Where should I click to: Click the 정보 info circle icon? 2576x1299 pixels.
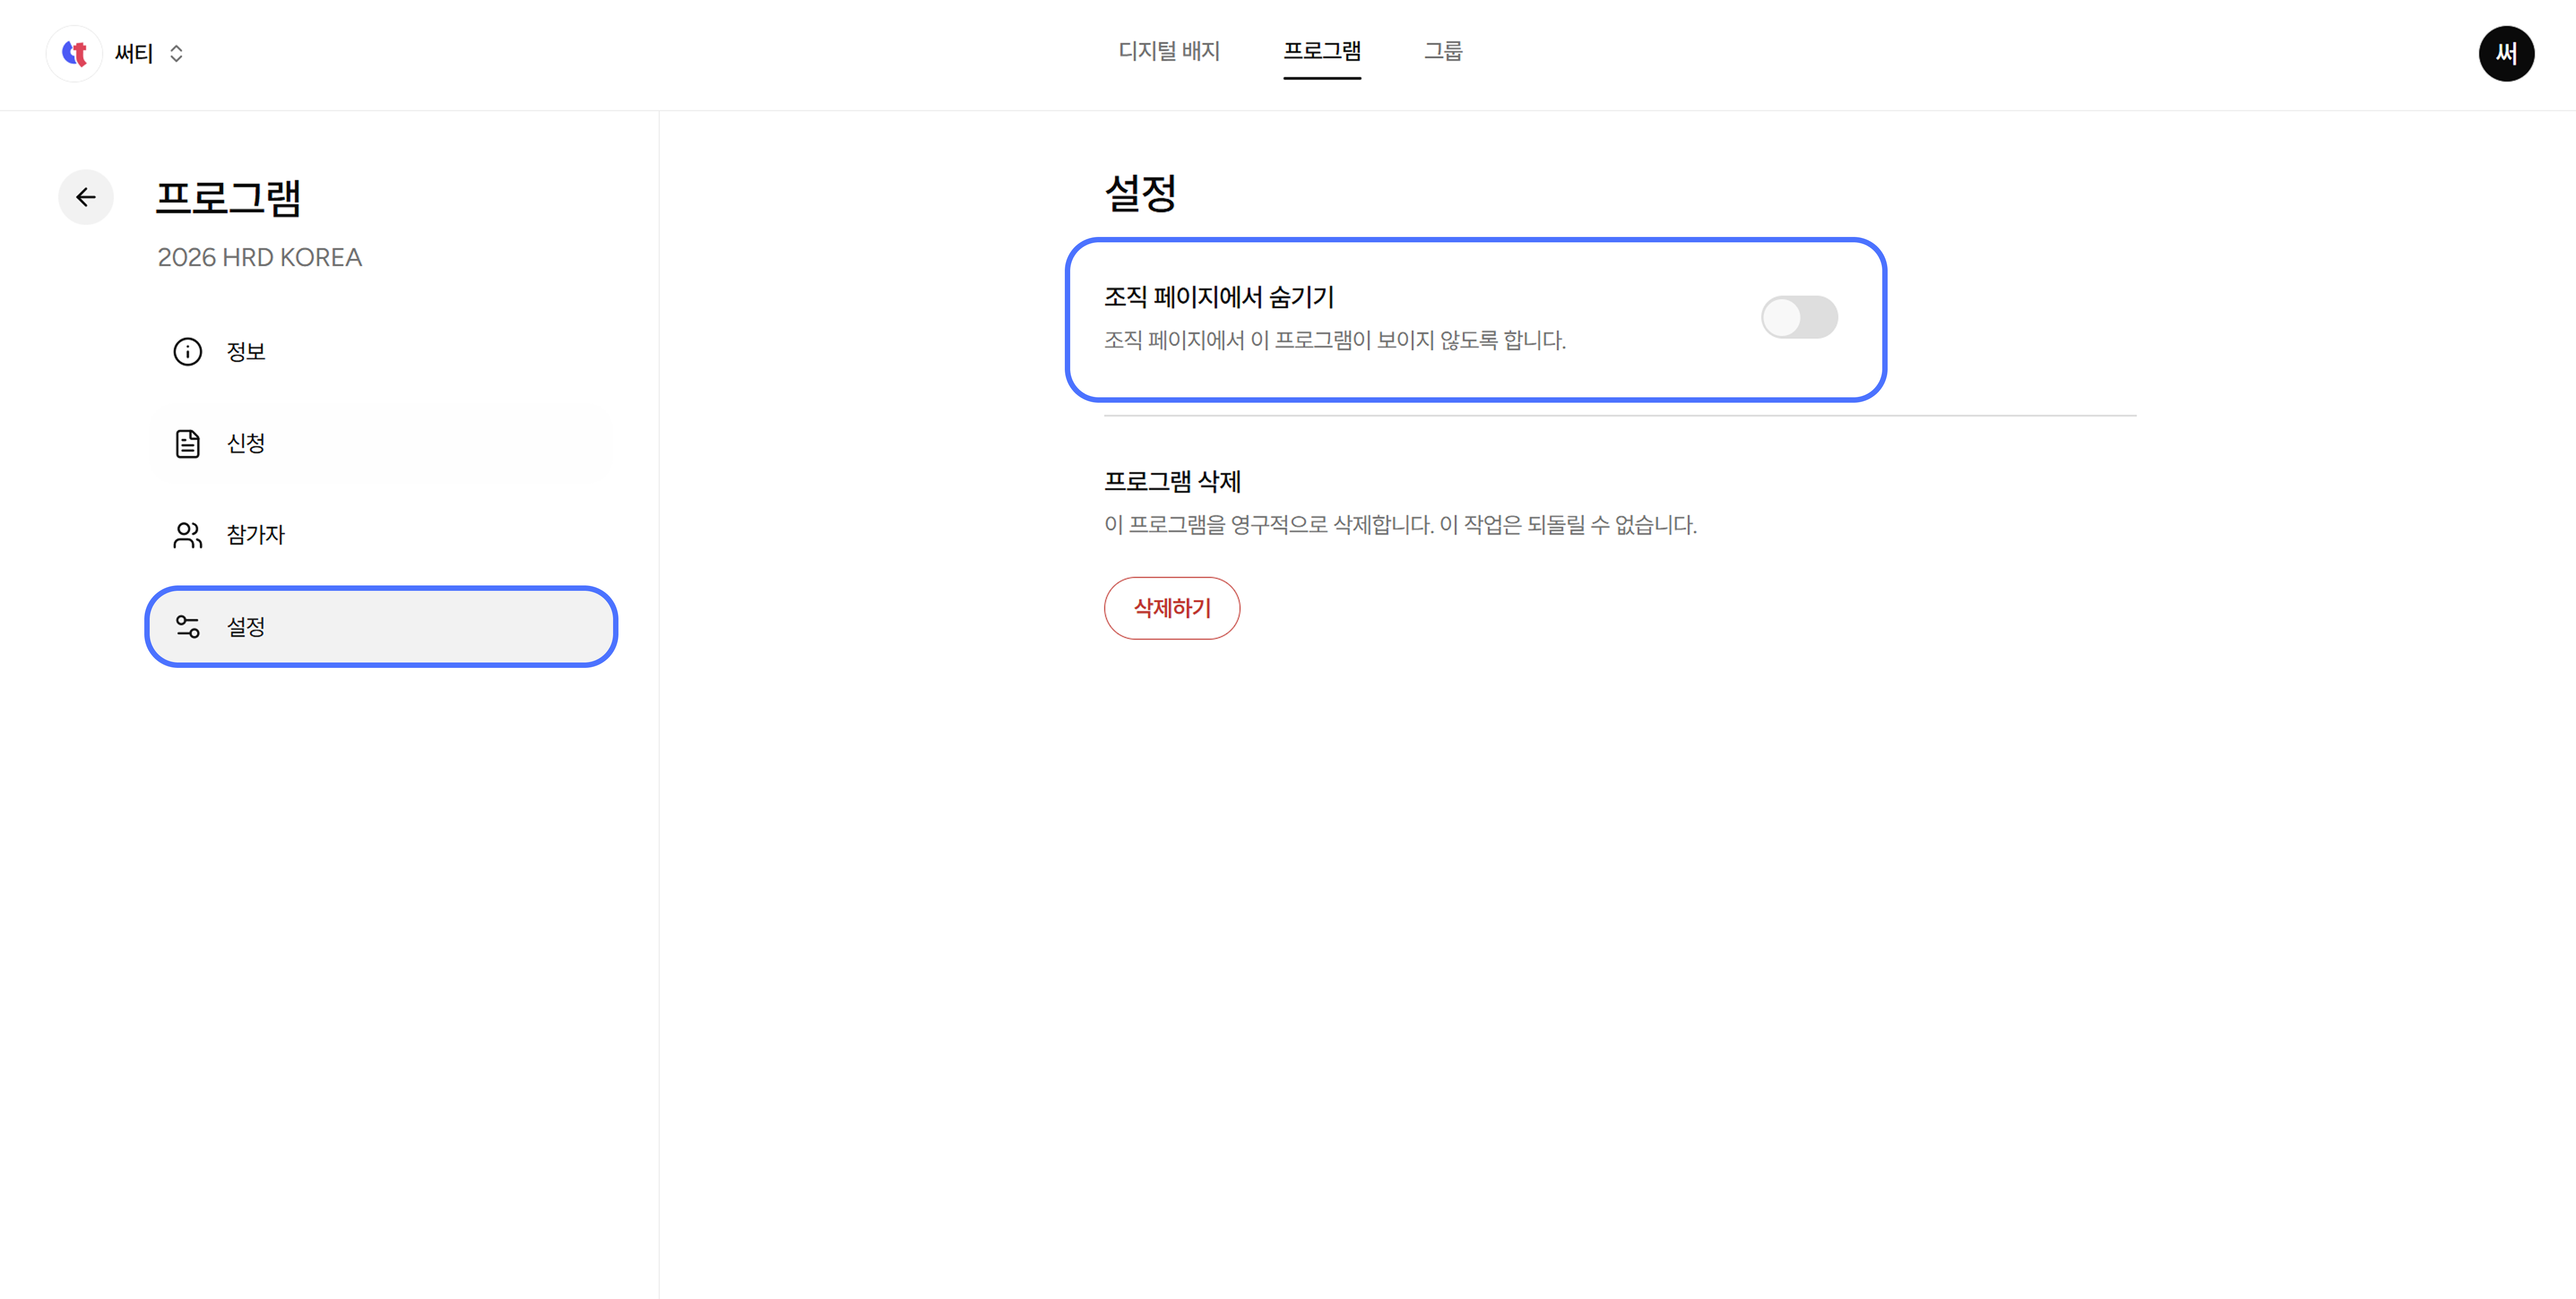(x=187, y=352)
